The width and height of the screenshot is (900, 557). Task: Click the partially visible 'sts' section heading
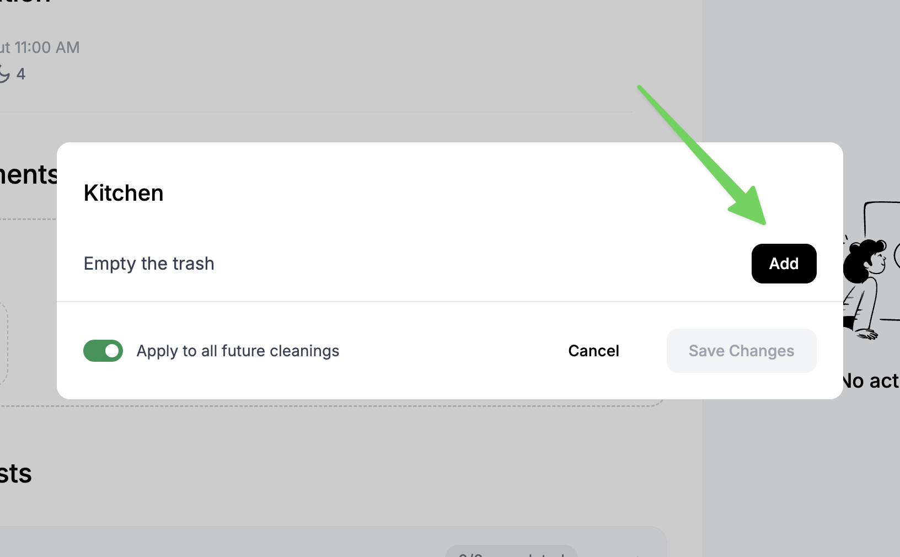(15, 474)
